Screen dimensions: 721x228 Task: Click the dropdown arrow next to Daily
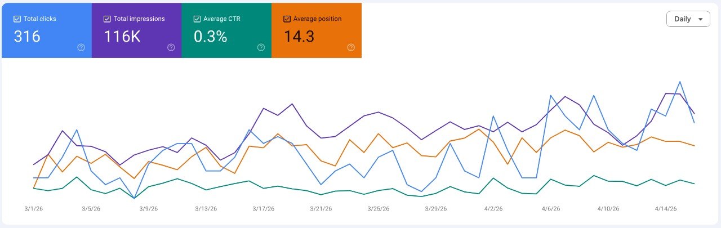click(700, 19)
